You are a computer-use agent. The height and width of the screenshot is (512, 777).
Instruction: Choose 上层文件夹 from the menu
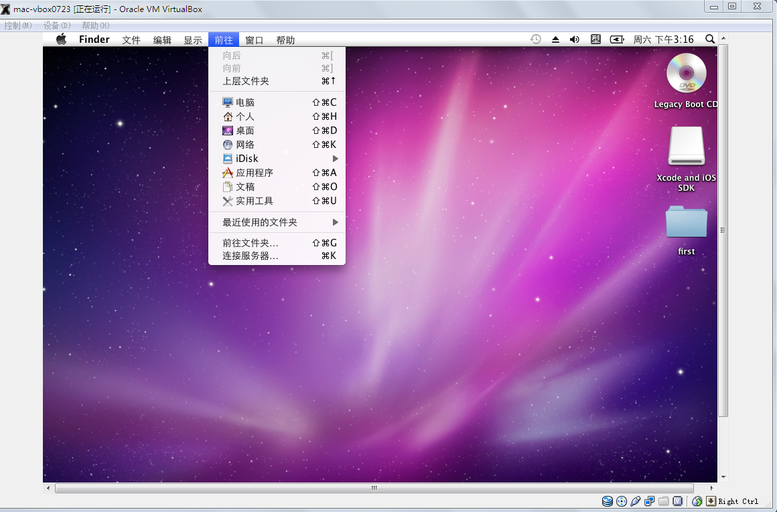(x=277, y=81)
